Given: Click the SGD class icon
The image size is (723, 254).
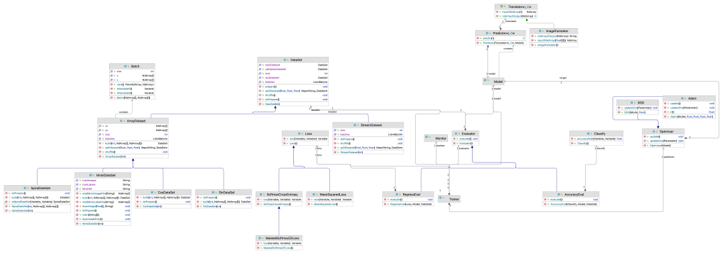Looking at the screenshot, I should pyautogui.click(x=632, y=102).
